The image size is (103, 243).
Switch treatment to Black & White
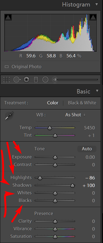82,103
